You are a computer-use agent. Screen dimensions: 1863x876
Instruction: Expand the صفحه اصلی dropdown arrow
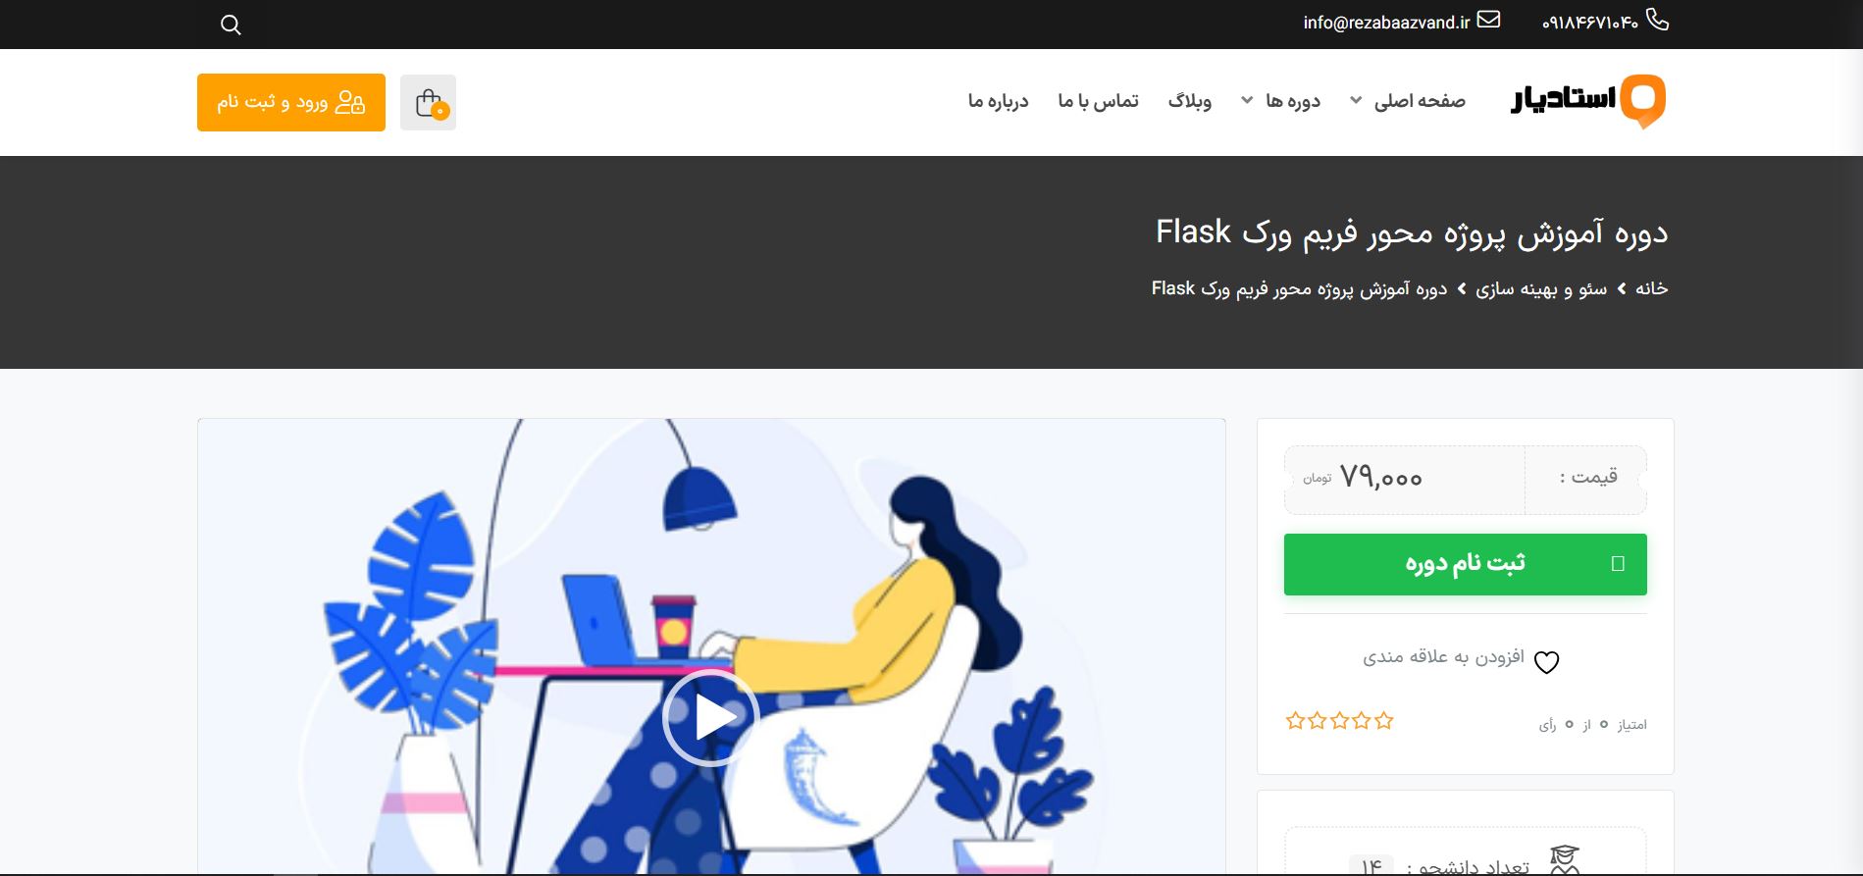1356,100
